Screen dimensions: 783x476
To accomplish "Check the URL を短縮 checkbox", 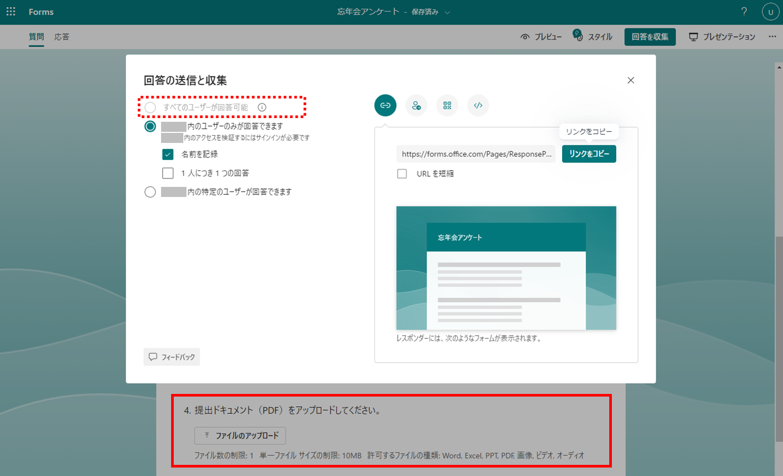I will (402, 174).
